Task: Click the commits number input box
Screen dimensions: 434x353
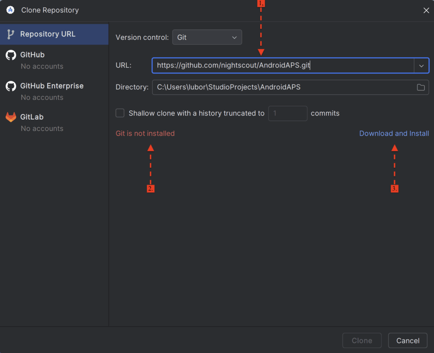Action: pos(287,113)
